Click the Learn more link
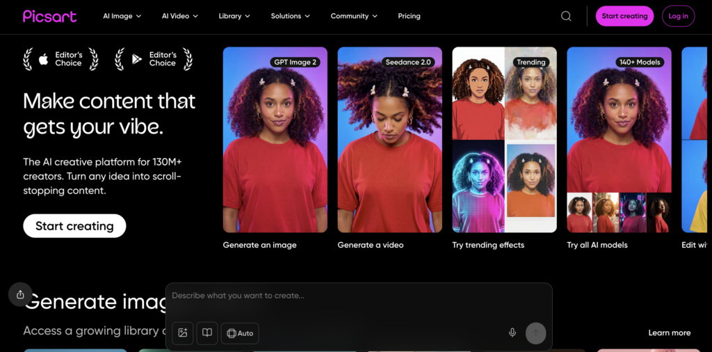Image resolution: width=712 pixels, height=352 pixels. coord(670,333)
